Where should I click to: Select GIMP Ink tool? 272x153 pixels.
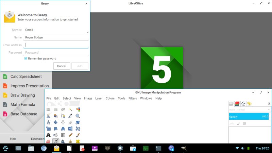63,141
